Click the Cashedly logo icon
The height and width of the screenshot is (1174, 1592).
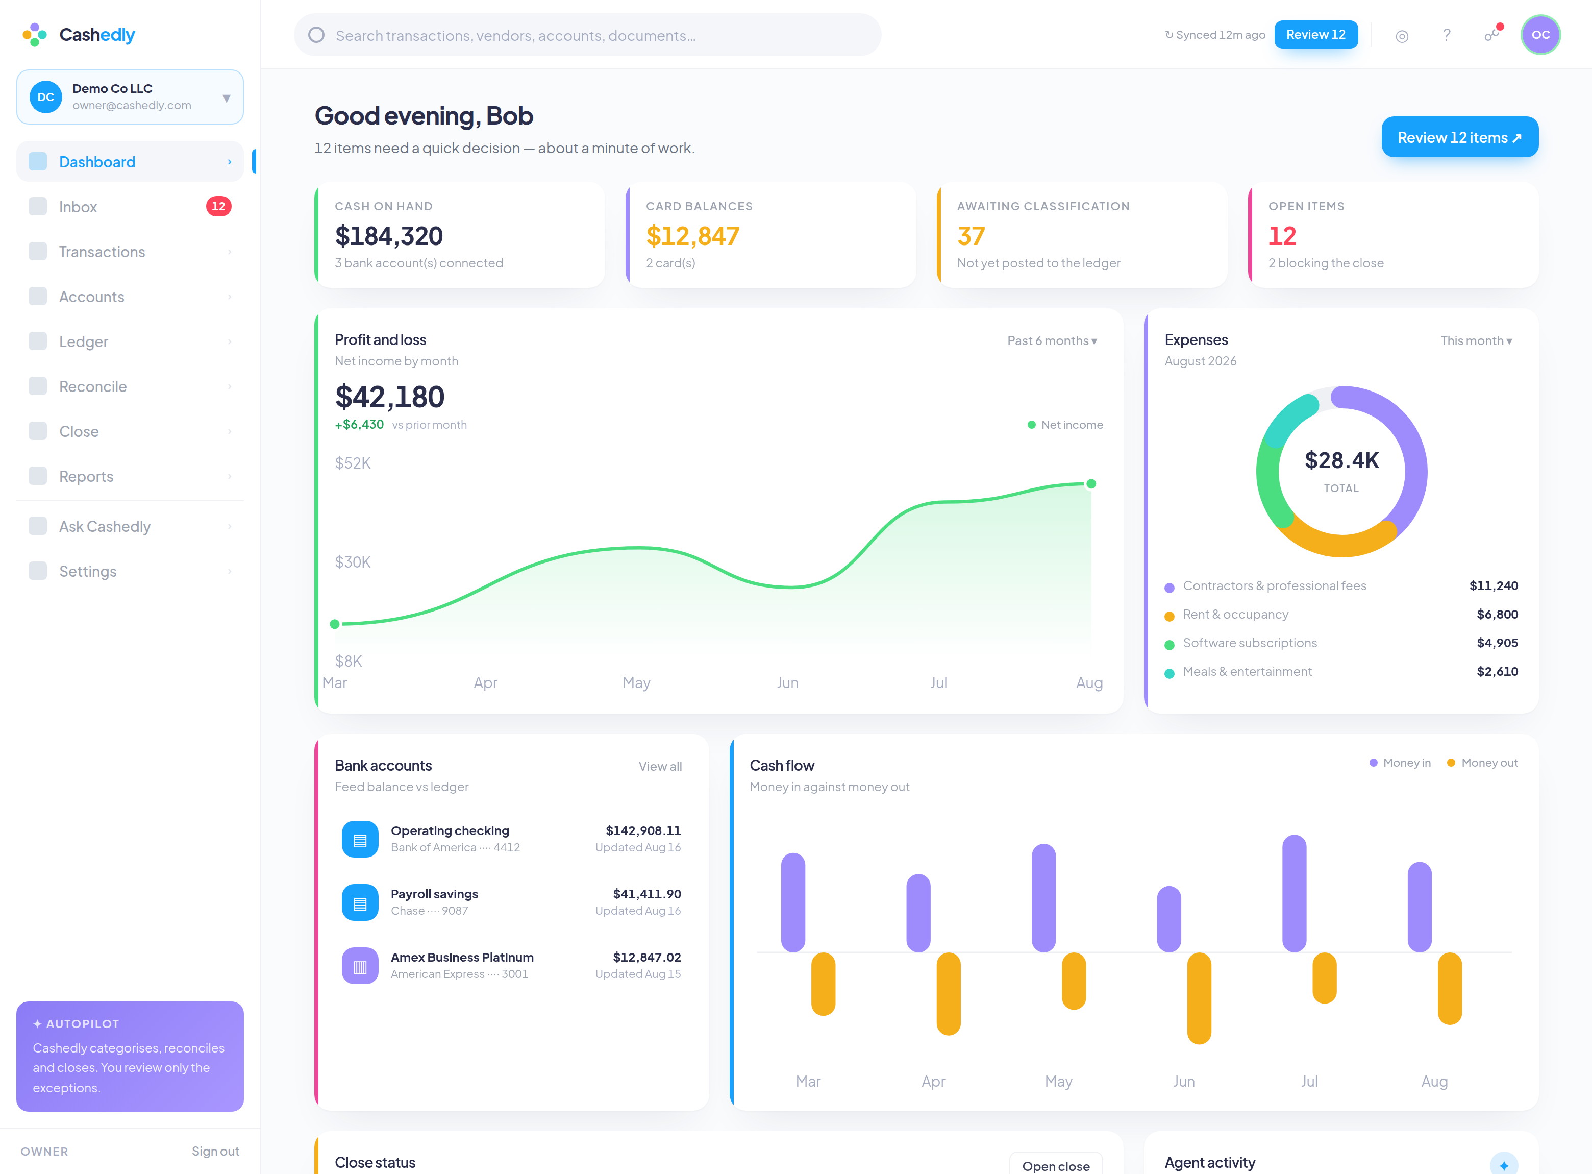coord(34,34)
